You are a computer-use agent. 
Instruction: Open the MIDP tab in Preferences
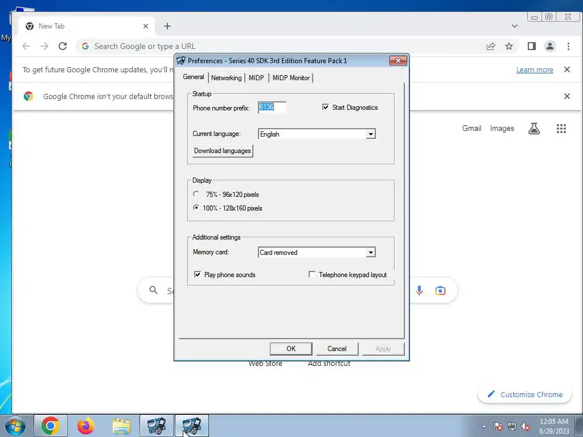pyautogui.click(x=256, y=77)
